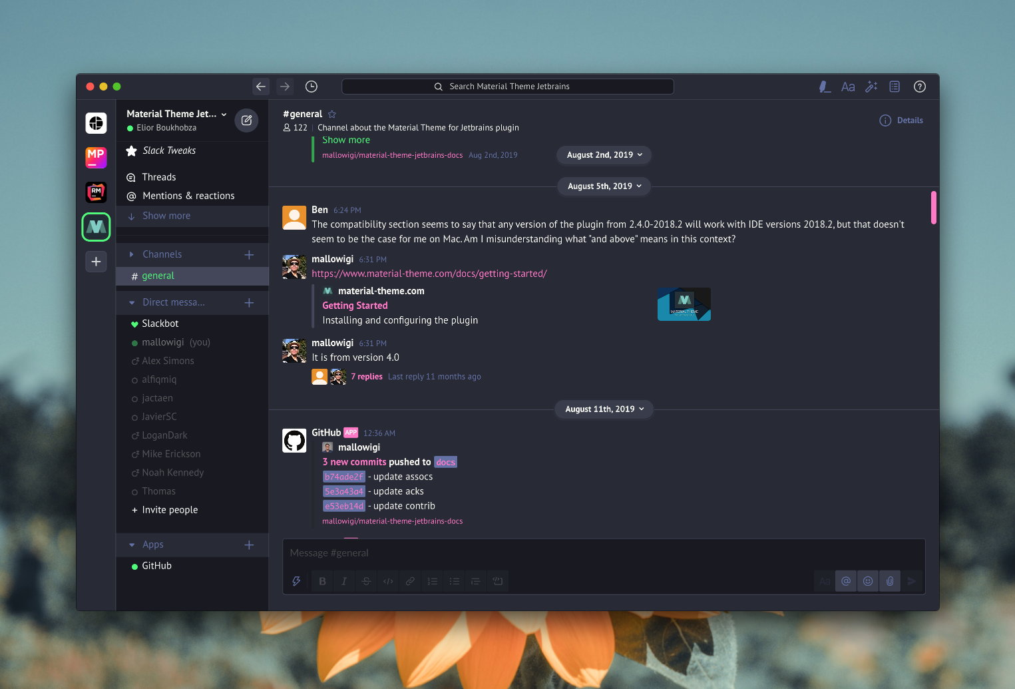This screenshot has height=689, width=1015.
Task: Go forward in history with right arrow
Action: 285,87
